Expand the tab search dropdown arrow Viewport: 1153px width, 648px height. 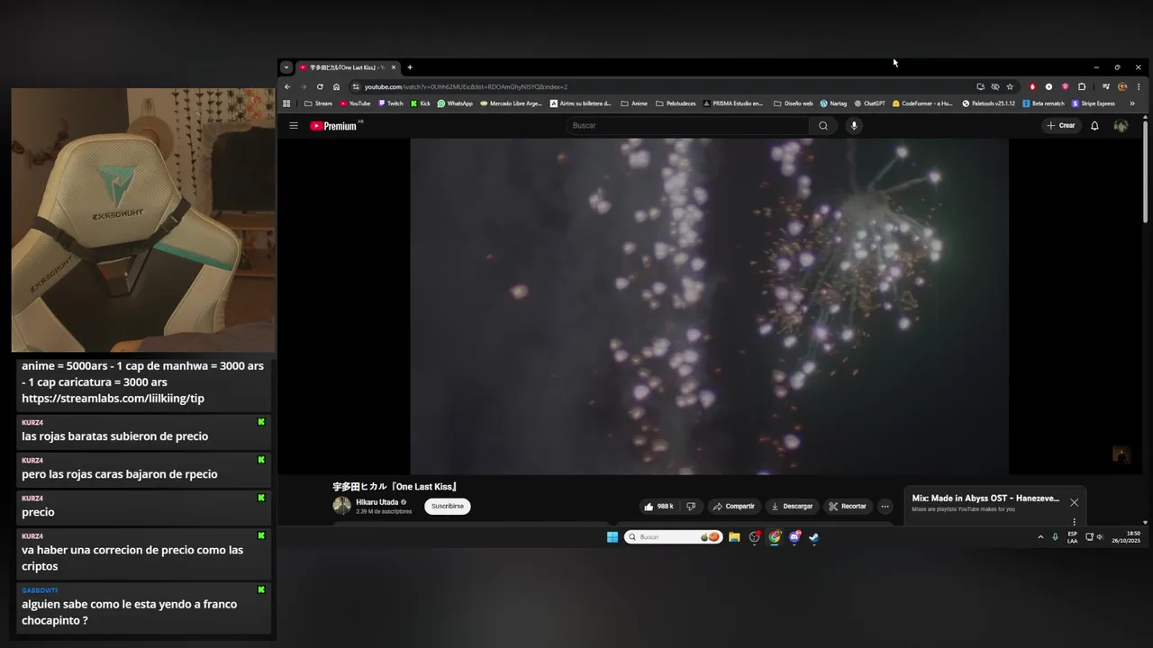pyautogui.click(x=286, y=67)
